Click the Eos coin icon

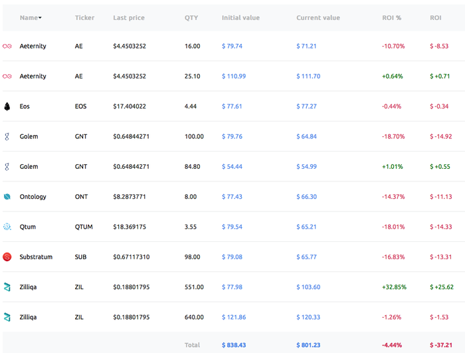pos(7,106)
